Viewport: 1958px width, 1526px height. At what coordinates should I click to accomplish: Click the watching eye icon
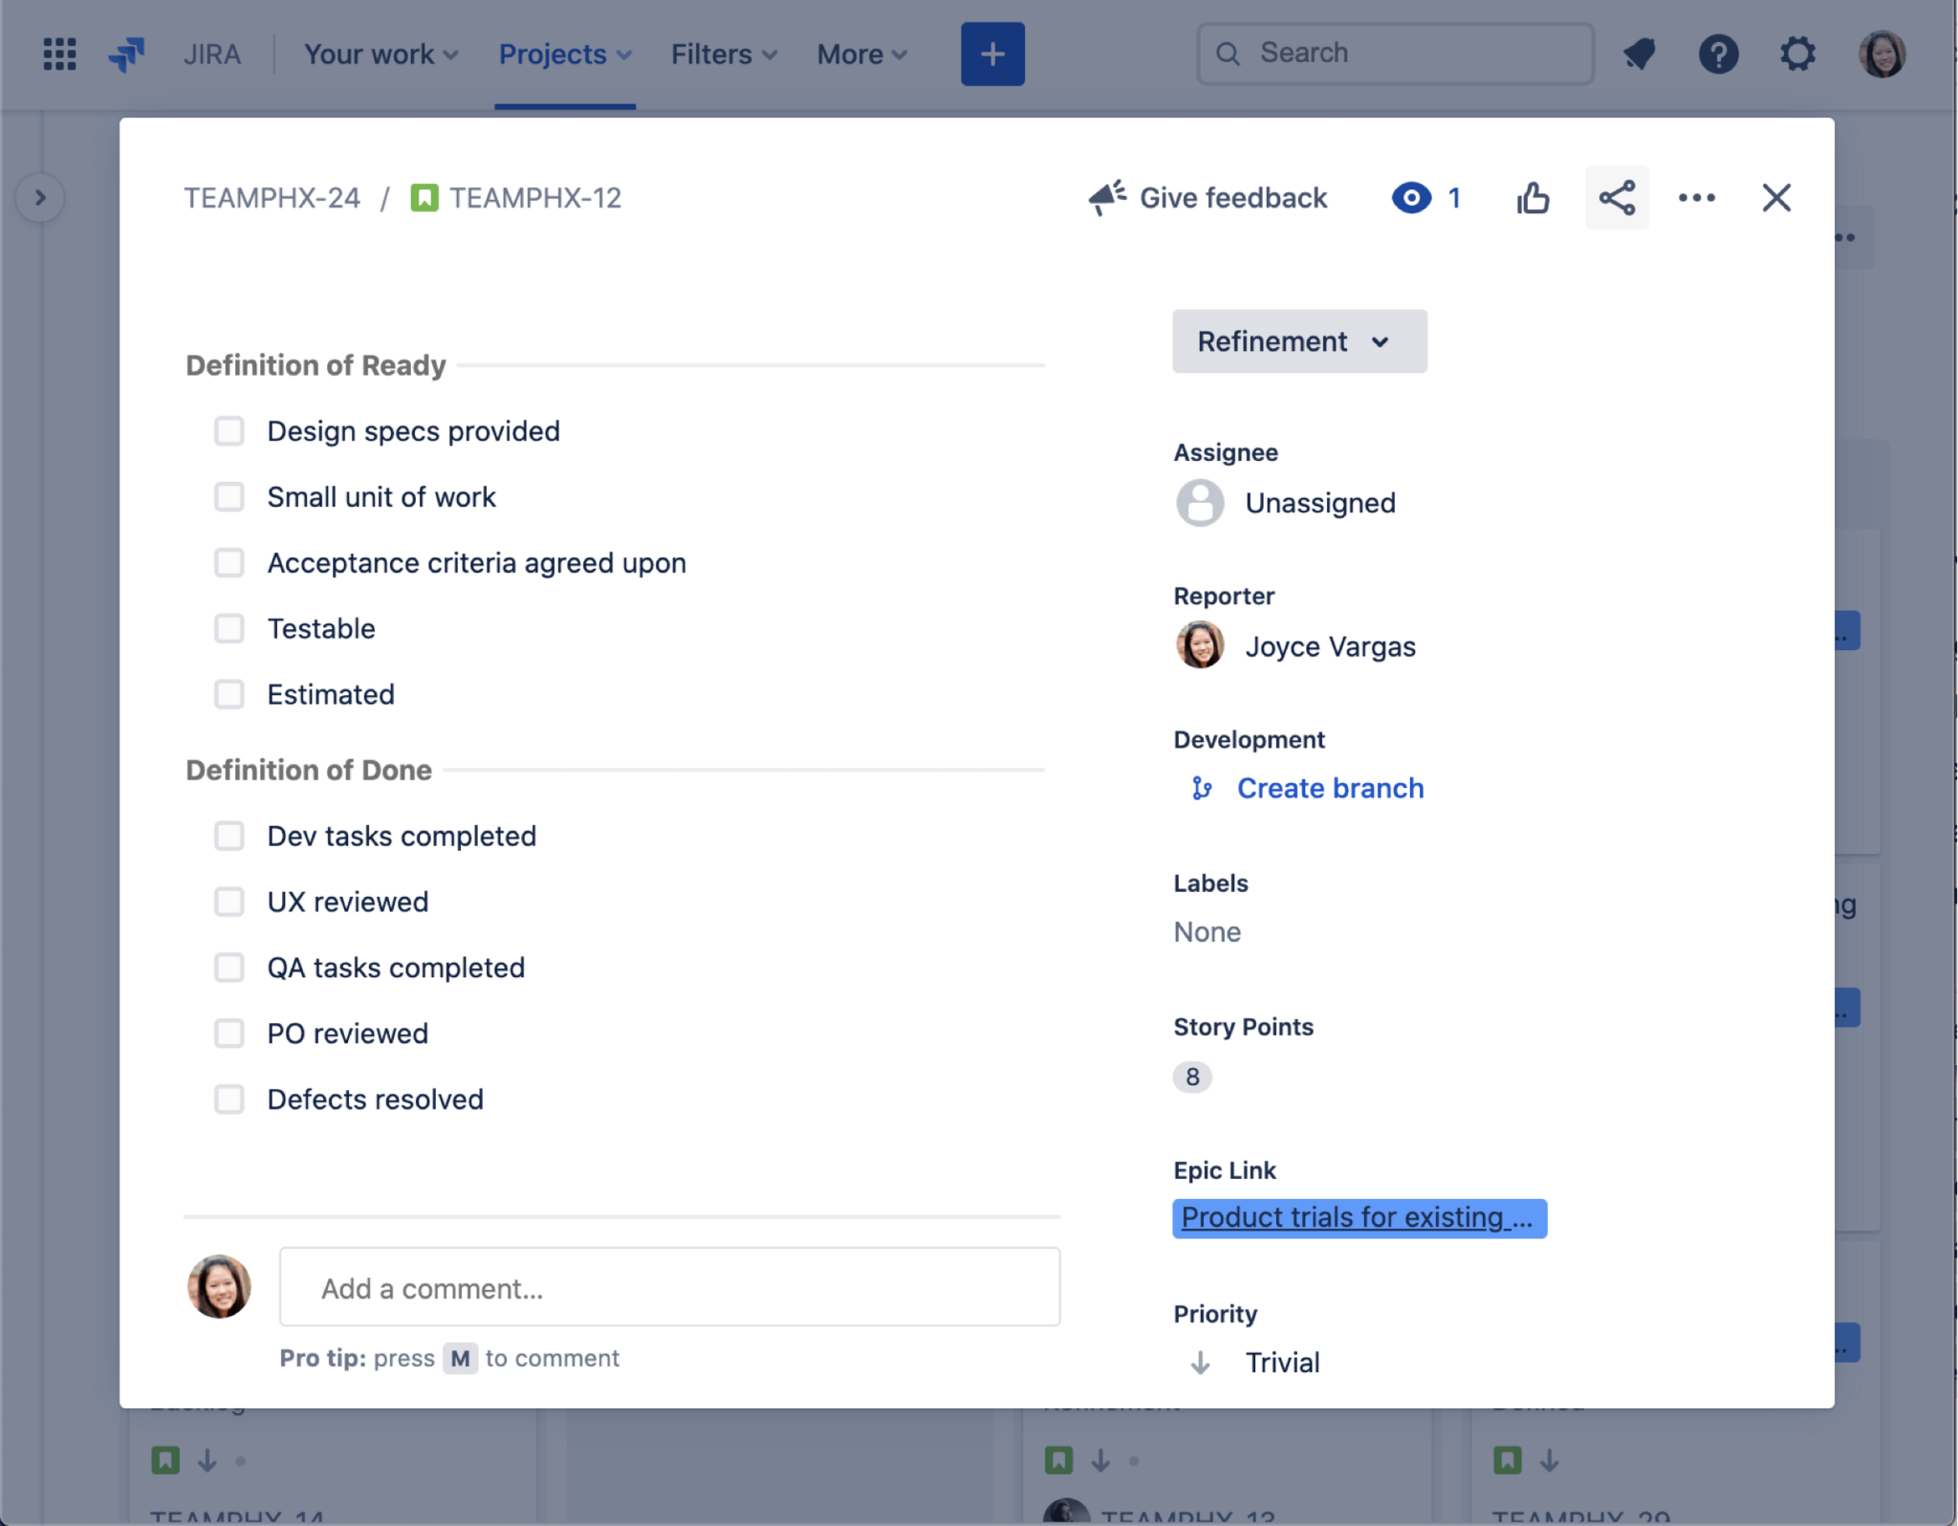(1411, 195)
